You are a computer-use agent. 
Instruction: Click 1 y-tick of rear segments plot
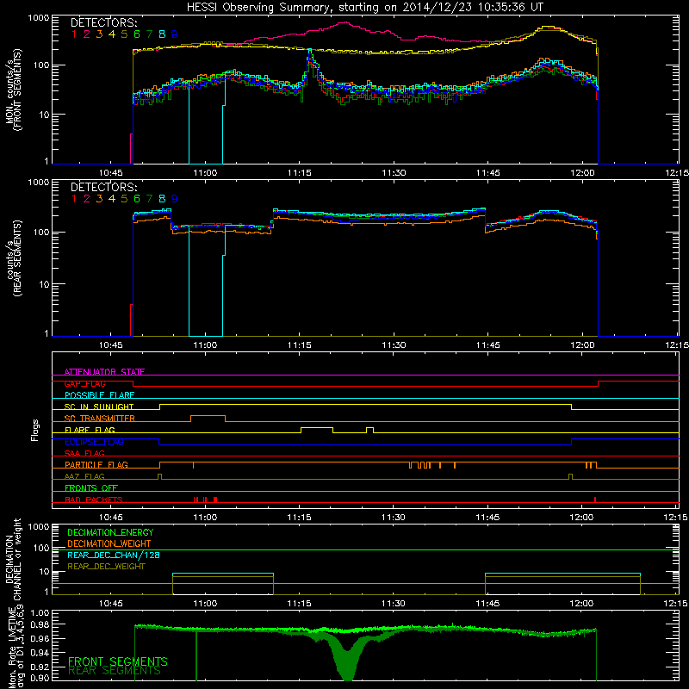pos(47,333)
